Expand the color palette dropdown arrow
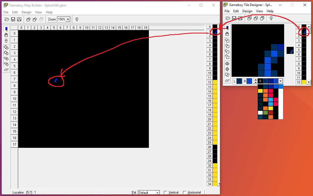 click(281, 81)
